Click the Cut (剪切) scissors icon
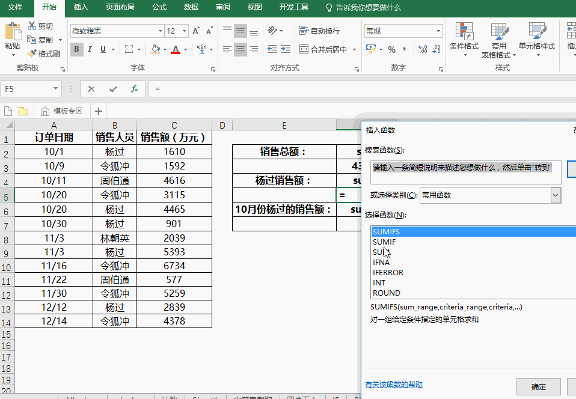The height and width of the screenshot is (399, 576). point(32,26)
